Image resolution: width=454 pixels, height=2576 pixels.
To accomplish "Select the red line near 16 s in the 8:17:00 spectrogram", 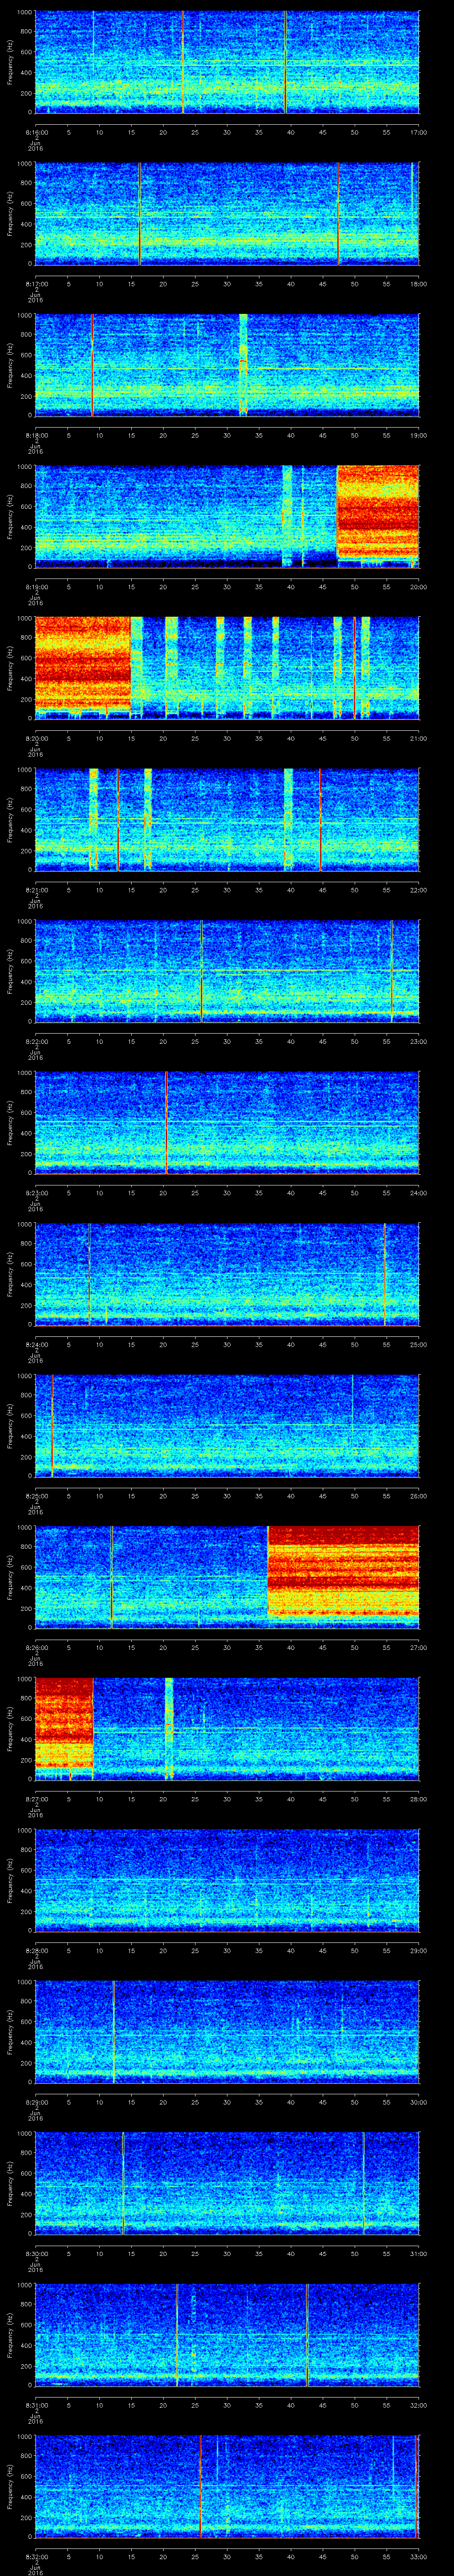I will [140, 213].
